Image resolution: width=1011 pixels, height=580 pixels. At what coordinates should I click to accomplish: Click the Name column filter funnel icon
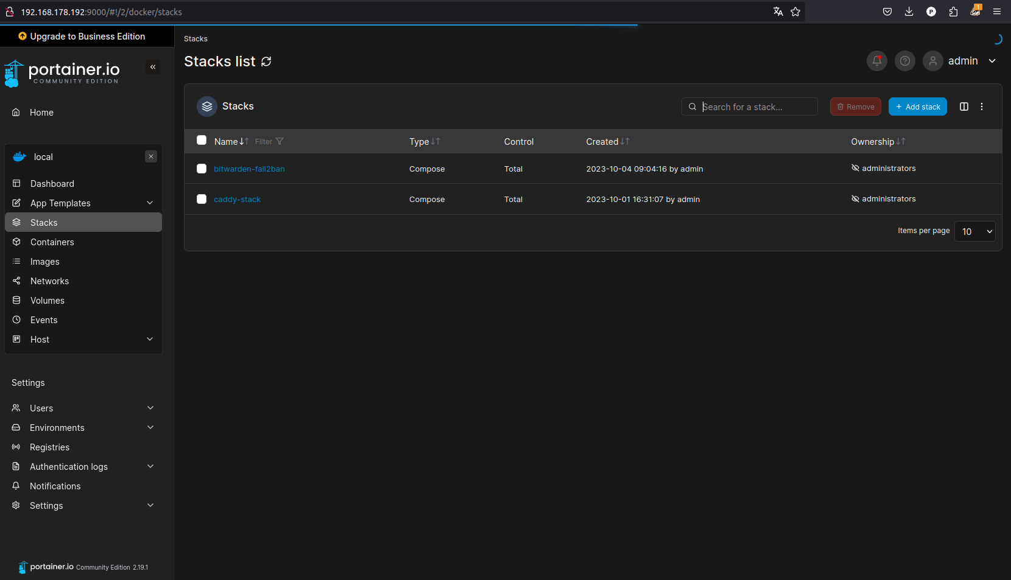coord(280,141)
